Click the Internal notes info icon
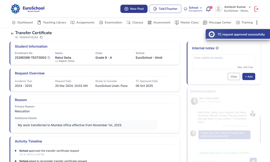The width and height of the screenshot is (270, 162). pos(217,48)
